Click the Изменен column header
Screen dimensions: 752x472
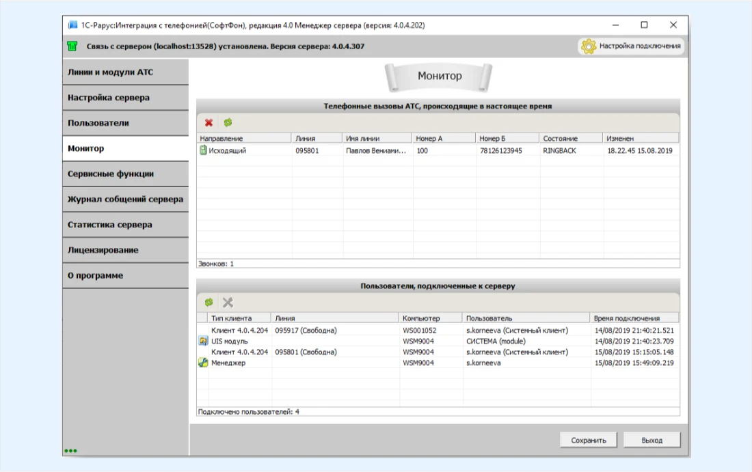point(641,138)
